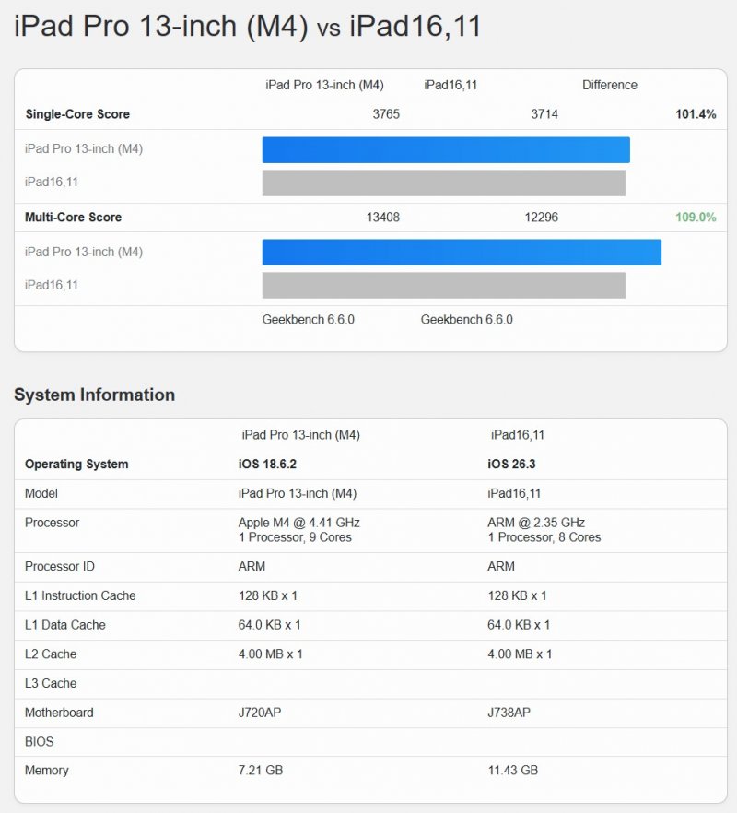The height and width of the screenshot is (813, 737).
Task: Click the Difference column header
Action: coord(608,85)
